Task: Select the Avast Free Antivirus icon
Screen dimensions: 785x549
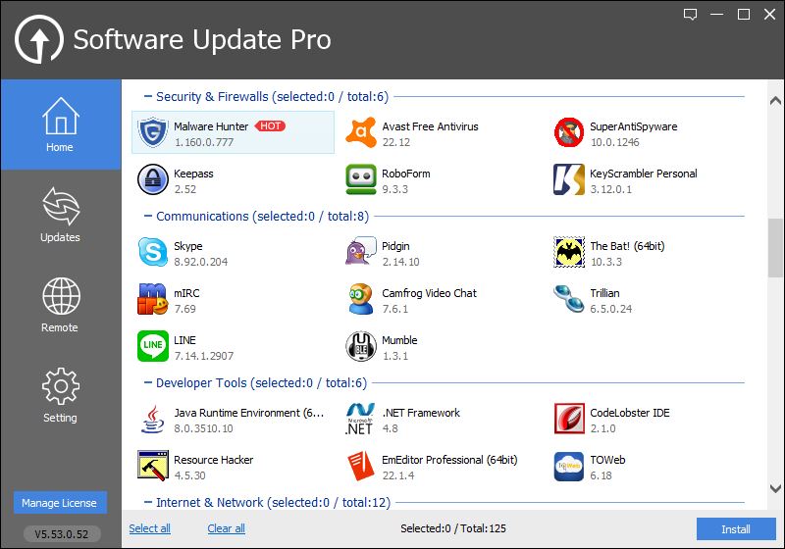Action: [x=361, y=132]
